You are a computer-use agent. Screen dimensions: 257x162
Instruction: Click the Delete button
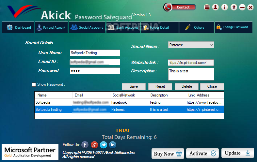186,86
